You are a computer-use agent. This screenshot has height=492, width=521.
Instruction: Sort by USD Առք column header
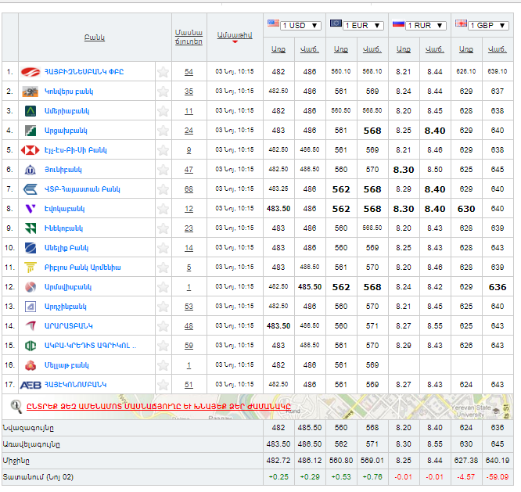coord(278,49)
